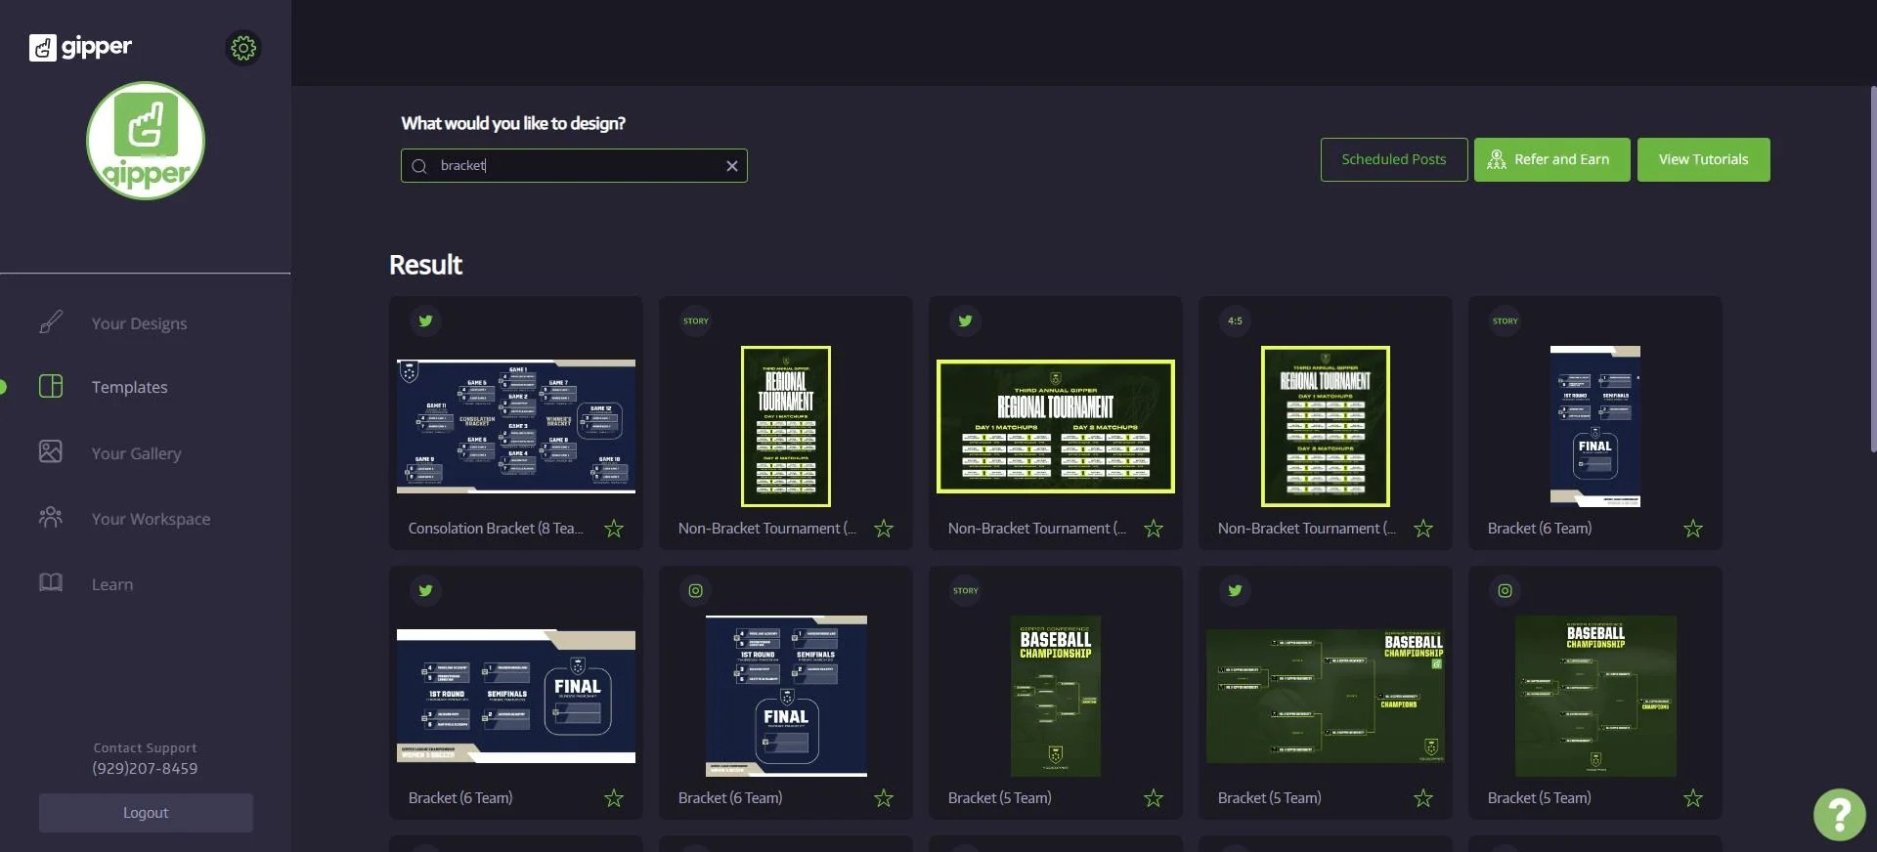Click the magnifier icon in the search box
Screen dimensions: 1877x852
419,166
